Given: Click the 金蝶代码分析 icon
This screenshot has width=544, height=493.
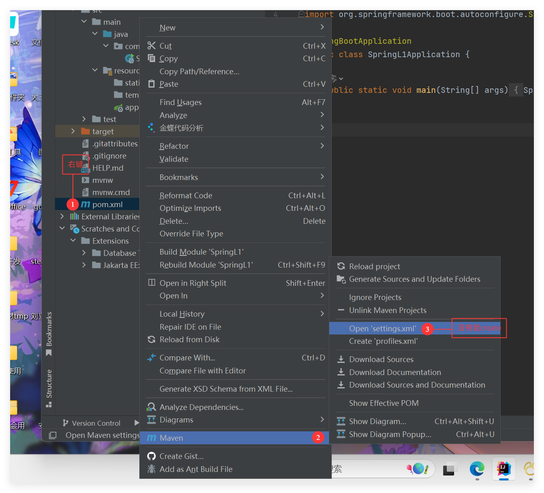Looking at the screenshot, I should point(151,127).
